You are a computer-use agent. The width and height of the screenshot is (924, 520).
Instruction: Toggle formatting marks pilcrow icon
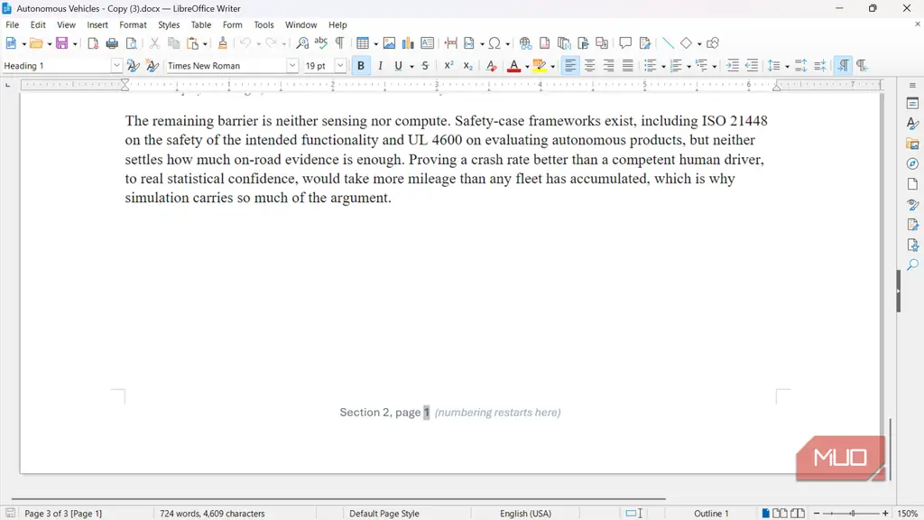tap(340, 43)
